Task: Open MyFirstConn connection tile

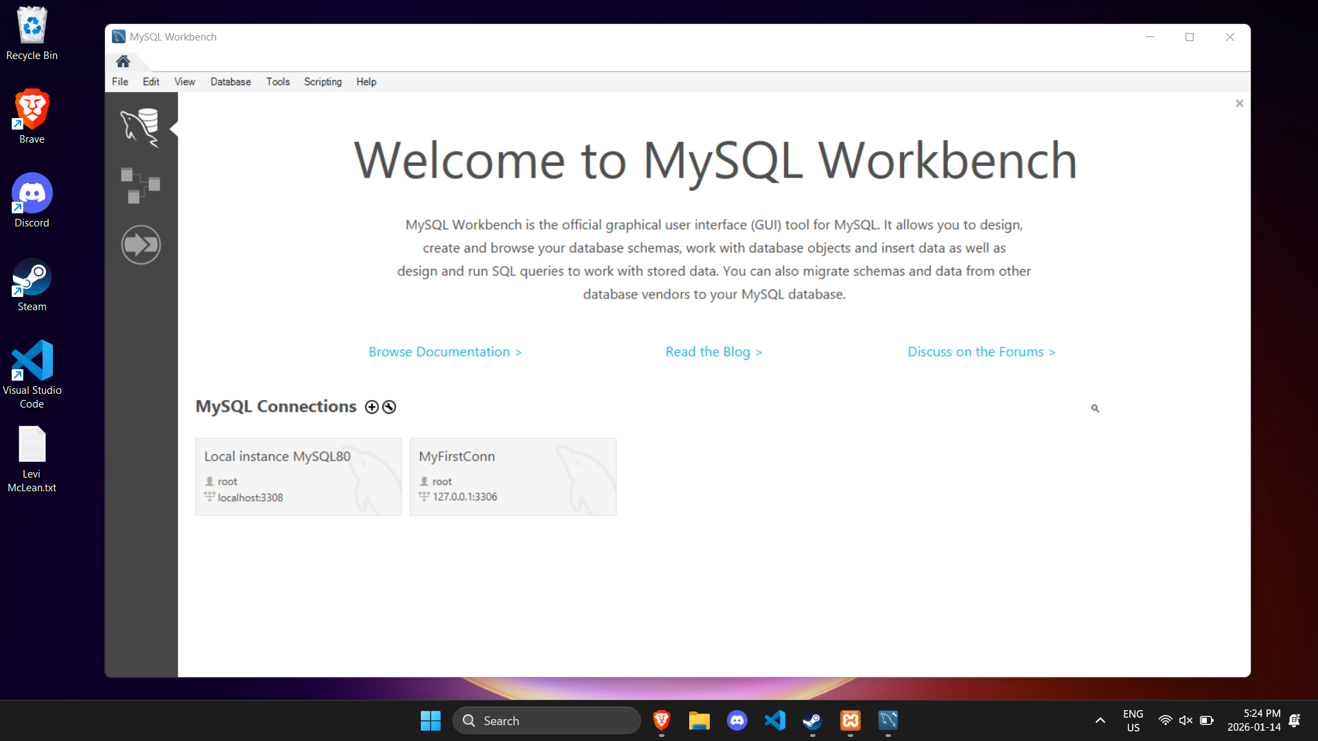Action: pos(513,477)
